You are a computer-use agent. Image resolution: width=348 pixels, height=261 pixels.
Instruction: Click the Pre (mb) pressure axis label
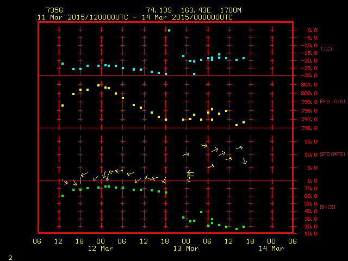coord(332,102)
